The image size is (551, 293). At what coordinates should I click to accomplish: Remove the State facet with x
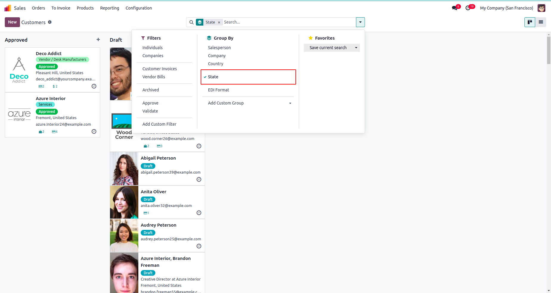219,22
